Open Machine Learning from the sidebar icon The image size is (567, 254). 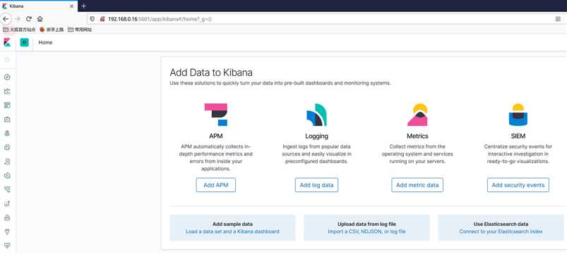pos(7,147)
